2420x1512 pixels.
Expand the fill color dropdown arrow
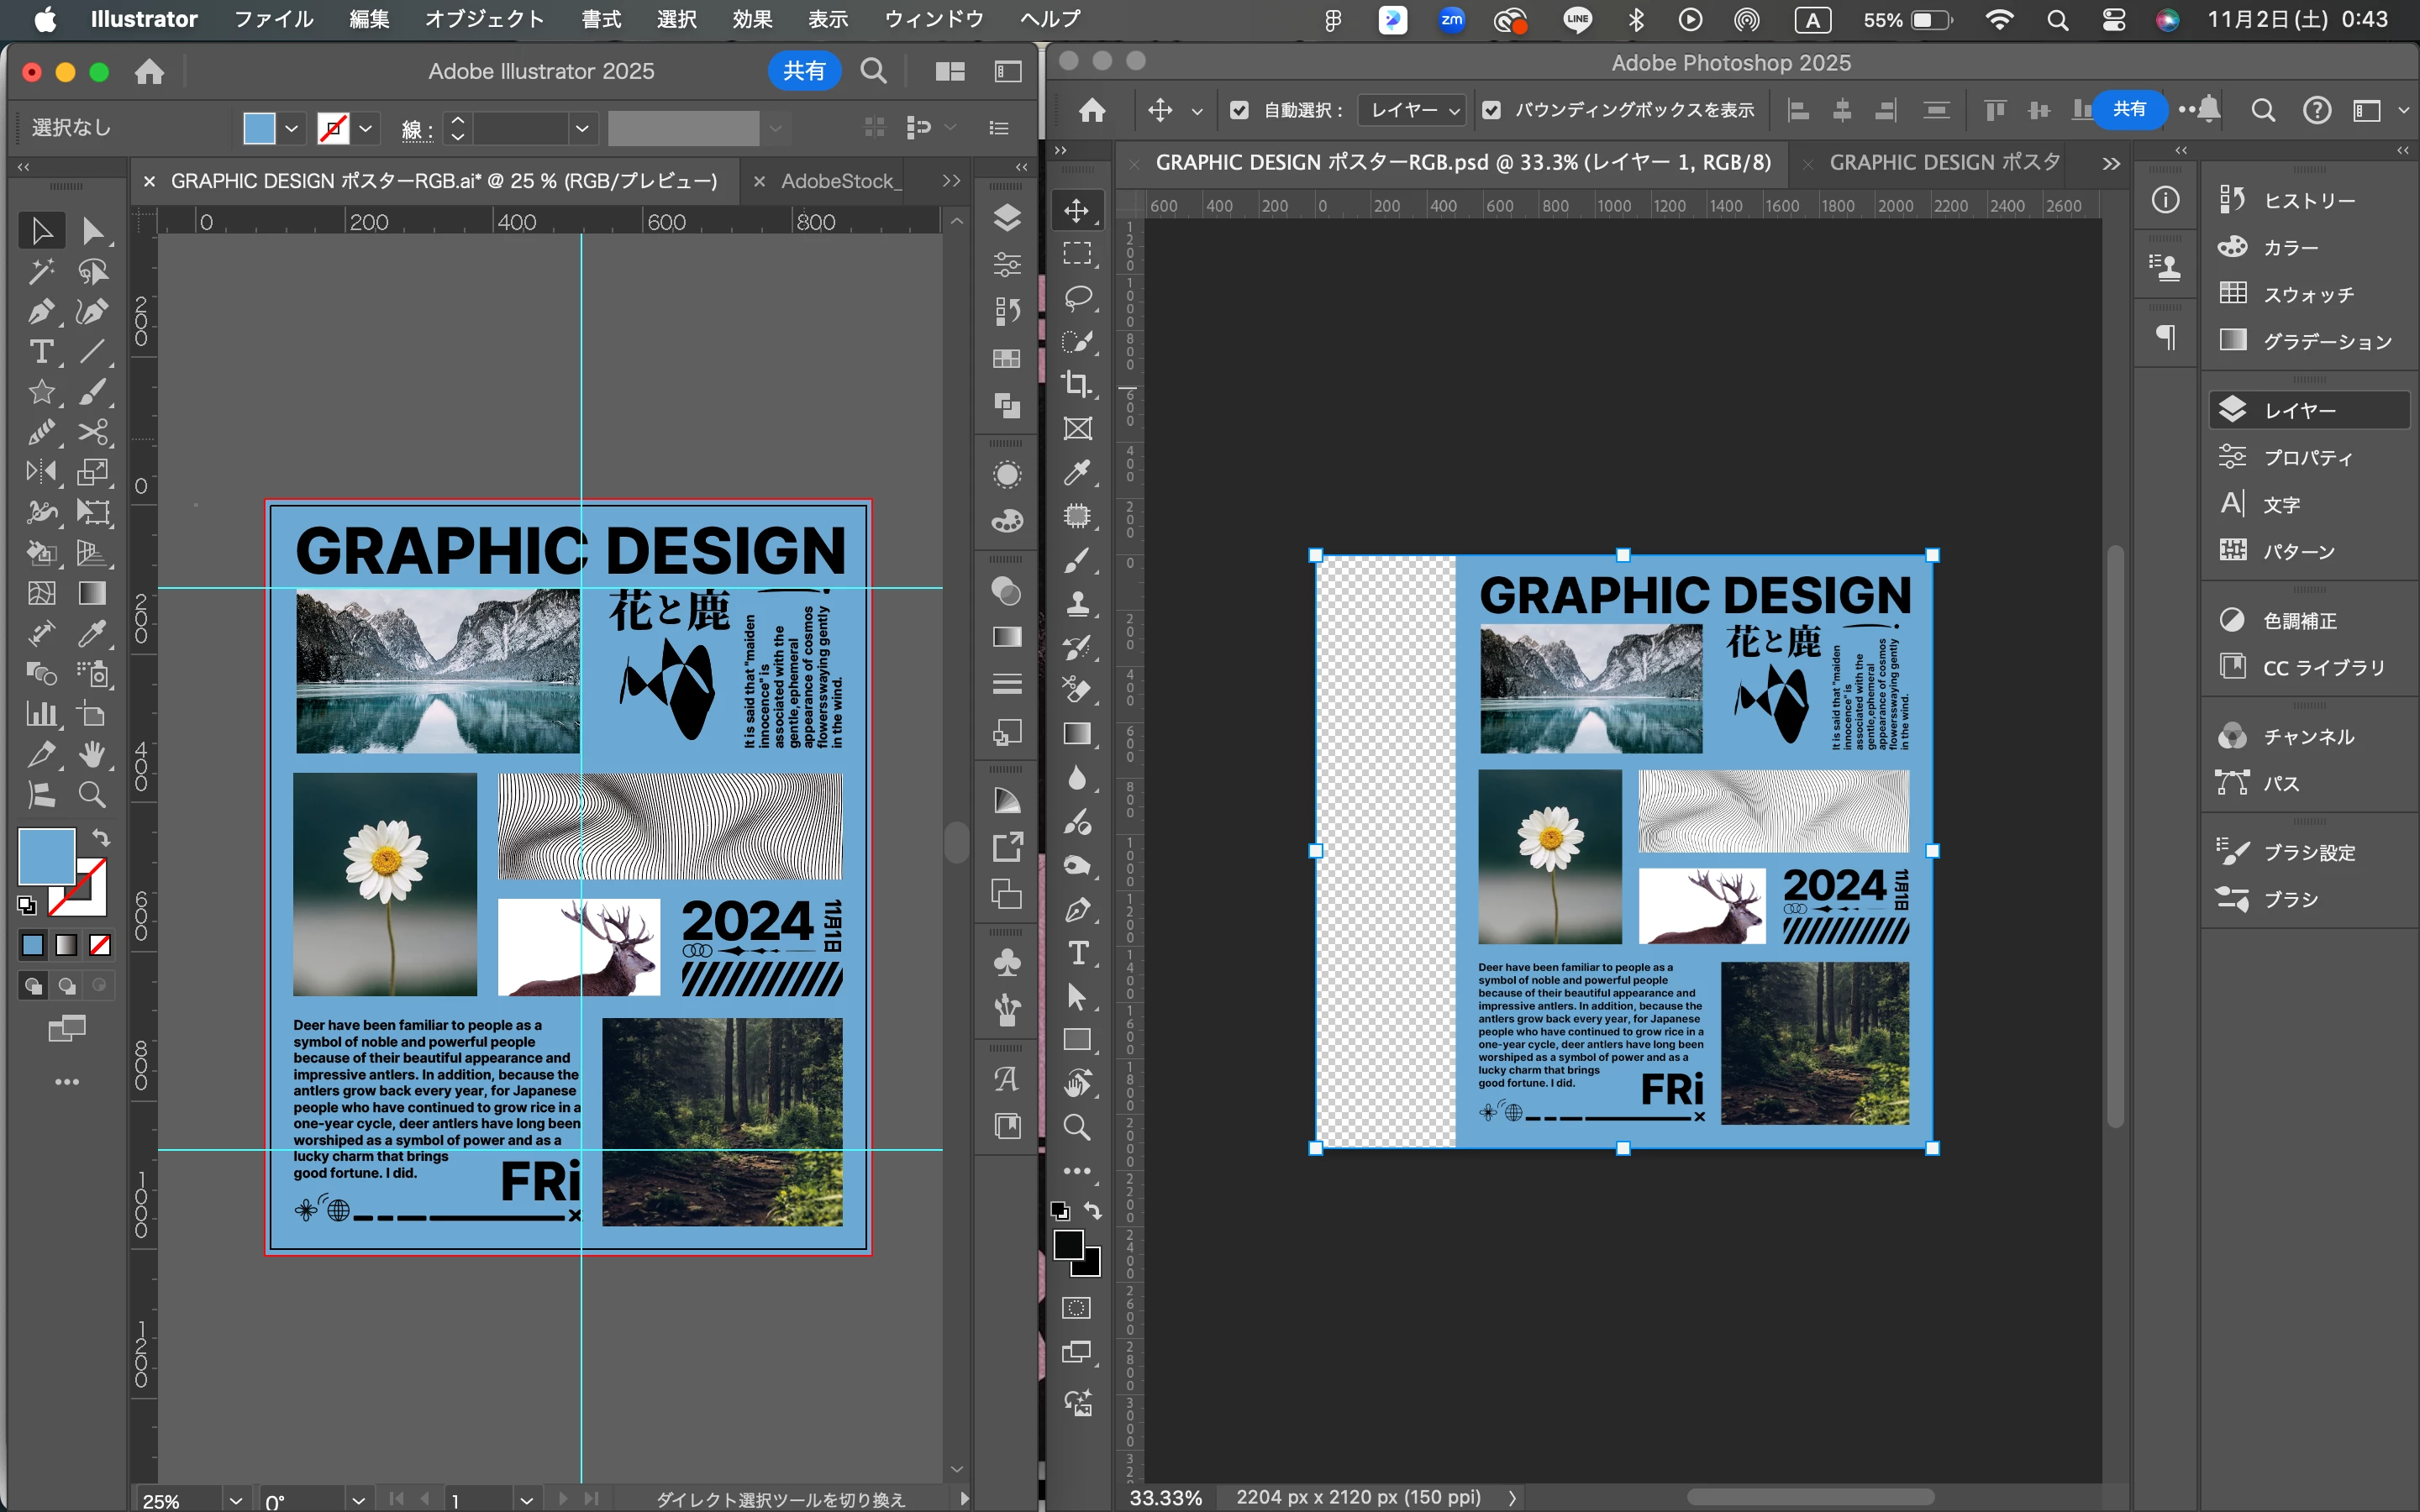[291, 128]
